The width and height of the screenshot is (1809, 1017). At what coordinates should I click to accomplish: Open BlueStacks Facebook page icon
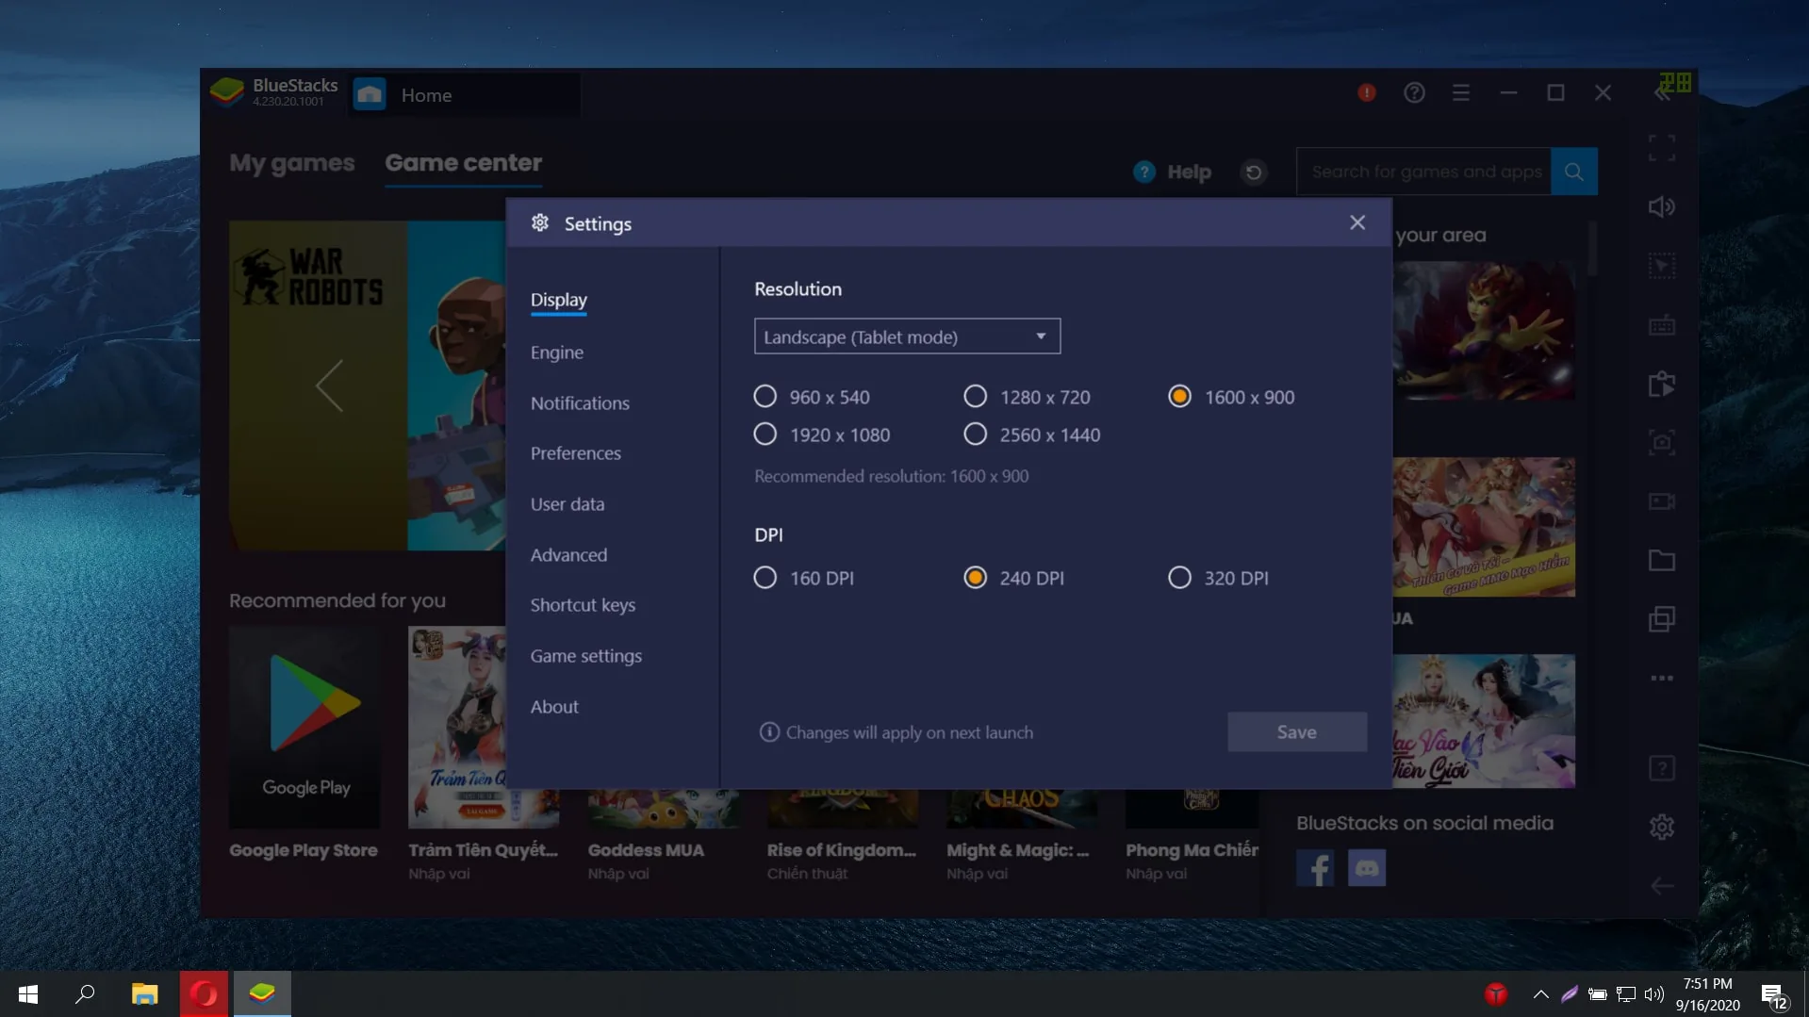(1314, 868)
